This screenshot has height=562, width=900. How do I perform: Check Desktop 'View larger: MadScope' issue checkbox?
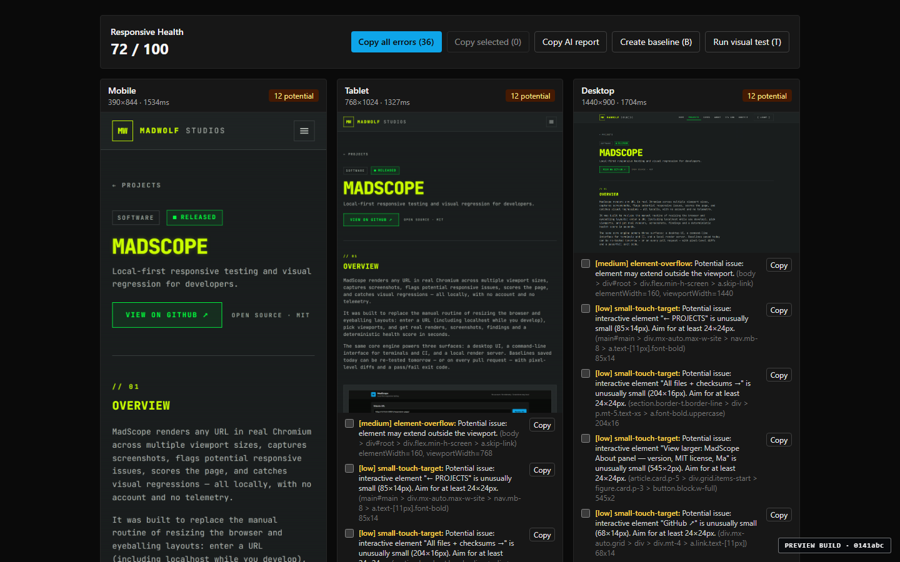586,438
